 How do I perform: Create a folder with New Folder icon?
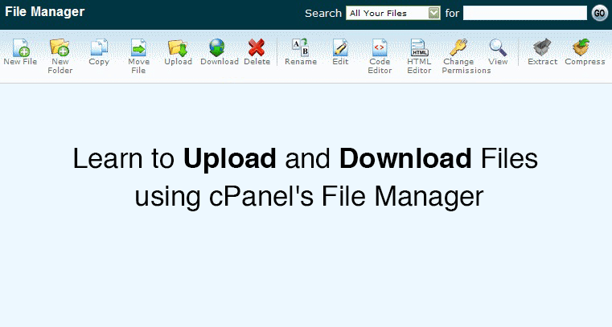pos(60,48)
